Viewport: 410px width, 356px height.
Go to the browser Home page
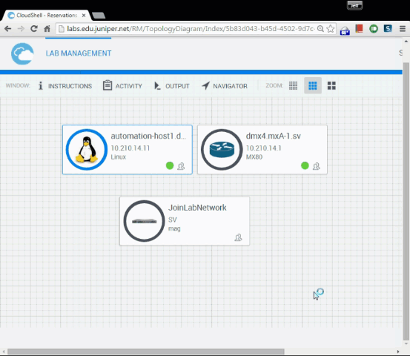point(47,28)
